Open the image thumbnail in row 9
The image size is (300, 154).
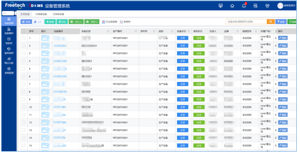pos(45,100)
